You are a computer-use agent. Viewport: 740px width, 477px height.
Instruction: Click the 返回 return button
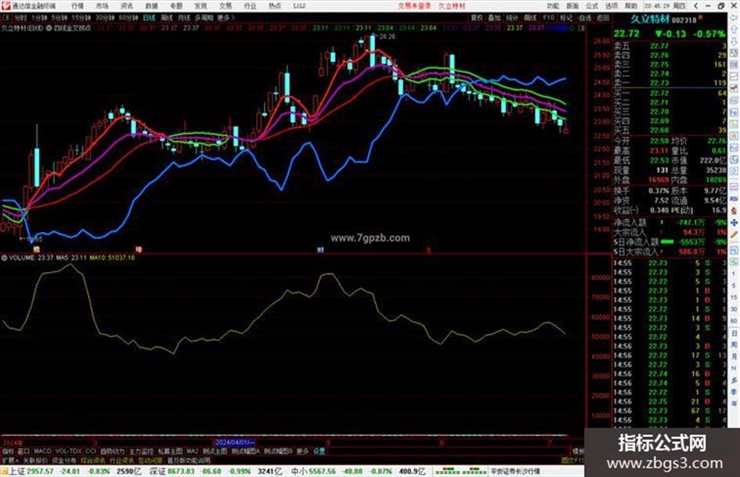603,17
